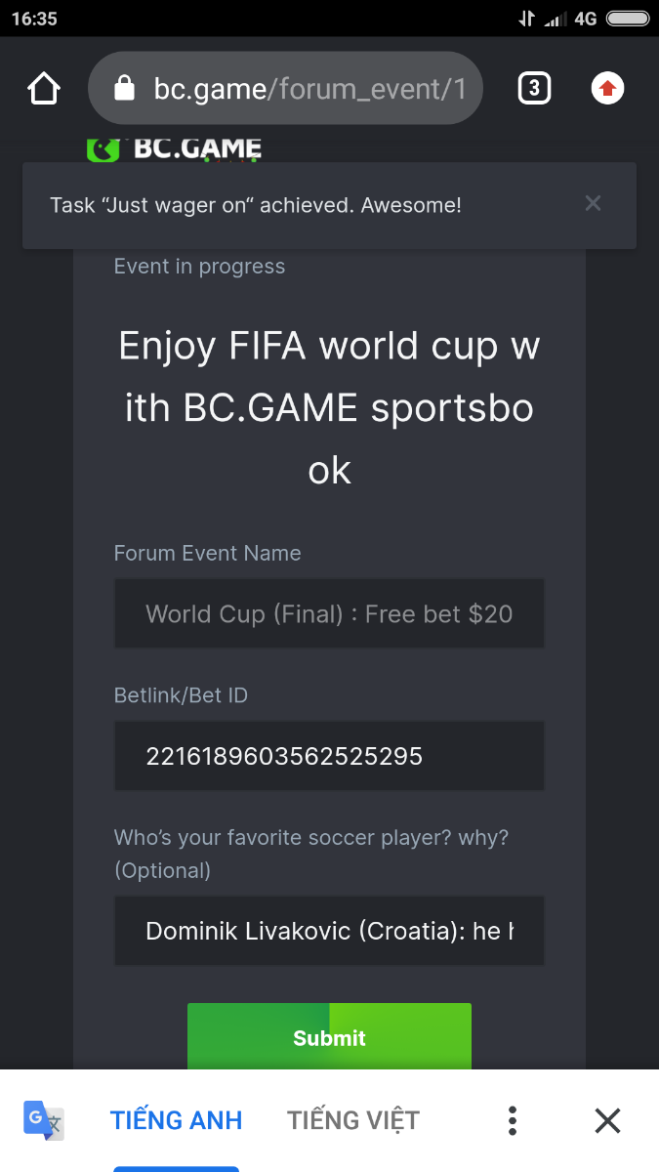Tap the 'Enjoy FIFA world cup' heading
This screenshot has width=659, height=1172.
pyautogui.click(x=329, y=408)
